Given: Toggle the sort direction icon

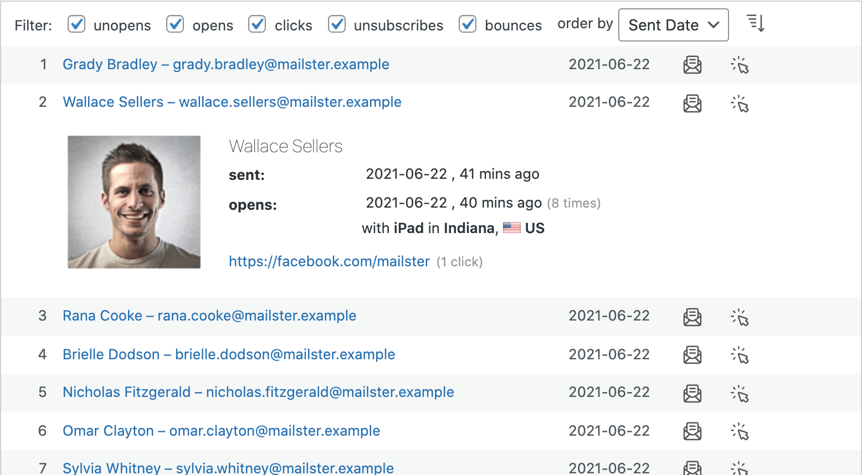Looking at the screenshot, I should [x=755, y=24].
